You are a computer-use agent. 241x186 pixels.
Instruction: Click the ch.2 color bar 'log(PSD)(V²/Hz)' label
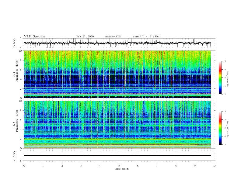(x=228, y=129)
